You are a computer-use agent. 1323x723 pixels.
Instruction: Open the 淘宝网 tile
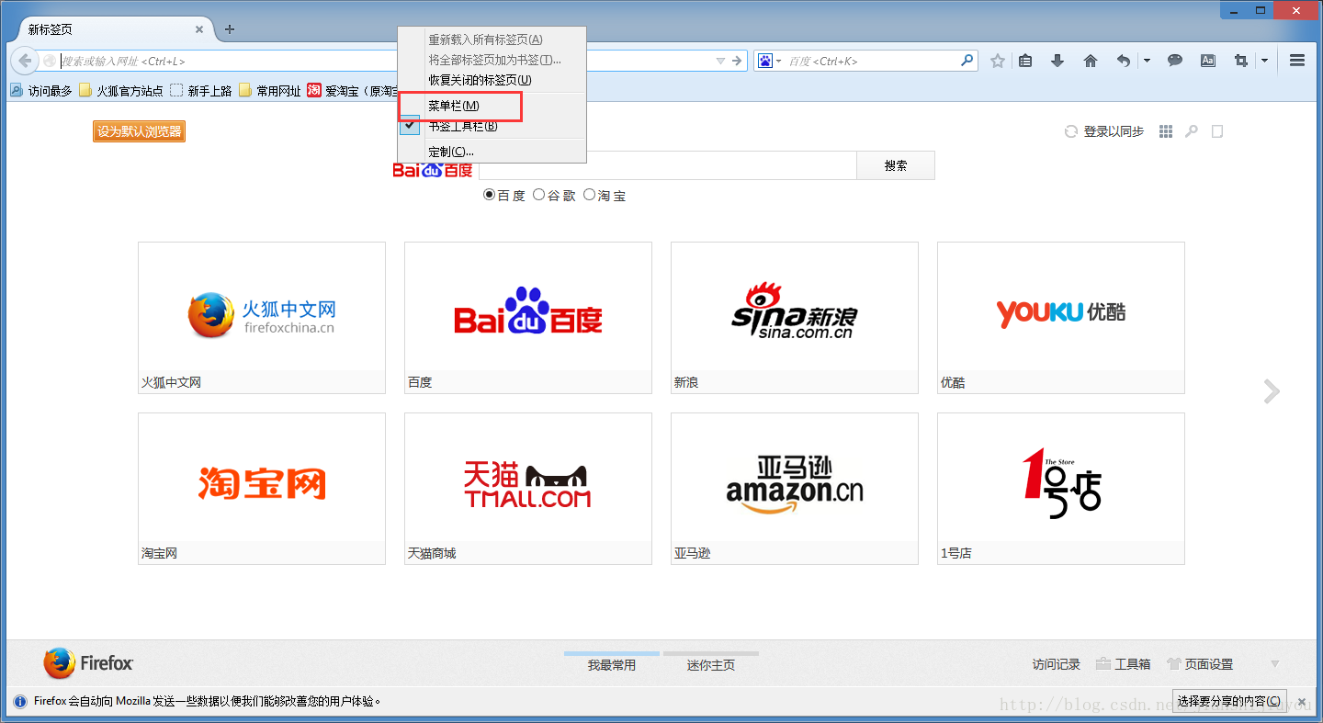pyautogui.click(x=262, y=489)
